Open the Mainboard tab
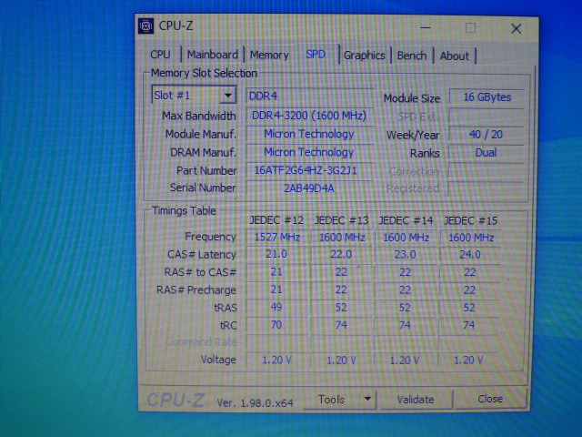 (212, 55)
